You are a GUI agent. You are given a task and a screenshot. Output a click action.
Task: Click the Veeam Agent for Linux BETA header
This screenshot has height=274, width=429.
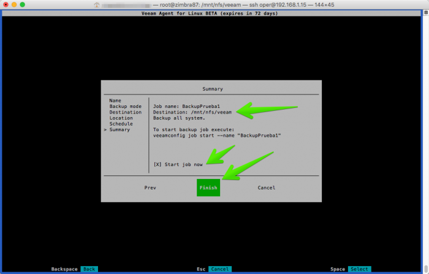click(x=210, y=13)
